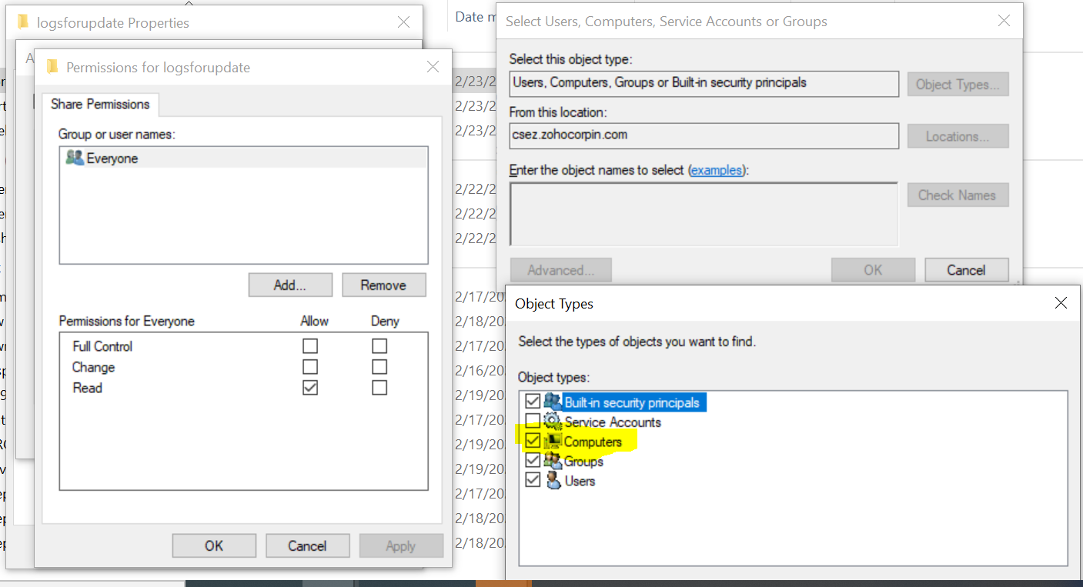Check Deny for the Change permission
1083x587 pixels.
click(379, 367)
